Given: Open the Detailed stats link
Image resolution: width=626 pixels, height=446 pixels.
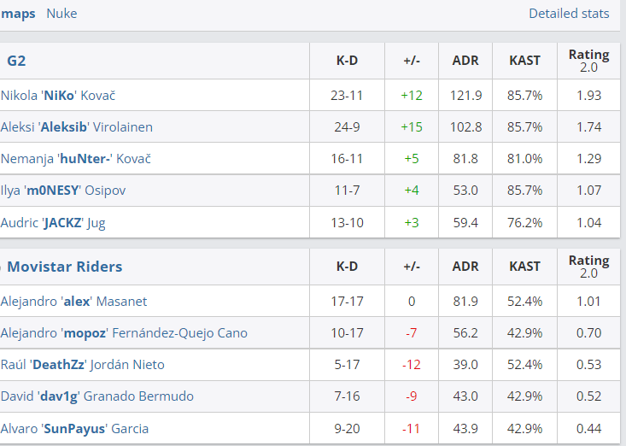Looking at the screenshot, I should click(x=569, y=14).
